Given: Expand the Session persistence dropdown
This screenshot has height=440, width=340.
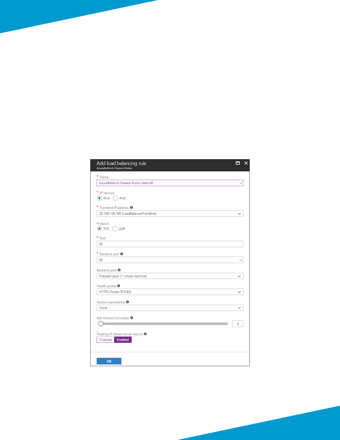Looking at the screenshot, I should (170, 308).
